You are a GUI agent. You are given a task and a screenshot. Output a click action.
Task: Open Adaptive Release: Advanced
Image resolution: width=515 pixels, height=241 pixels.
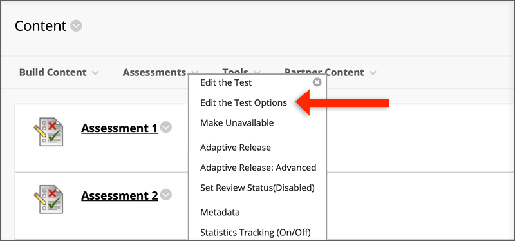pos(258,168)
